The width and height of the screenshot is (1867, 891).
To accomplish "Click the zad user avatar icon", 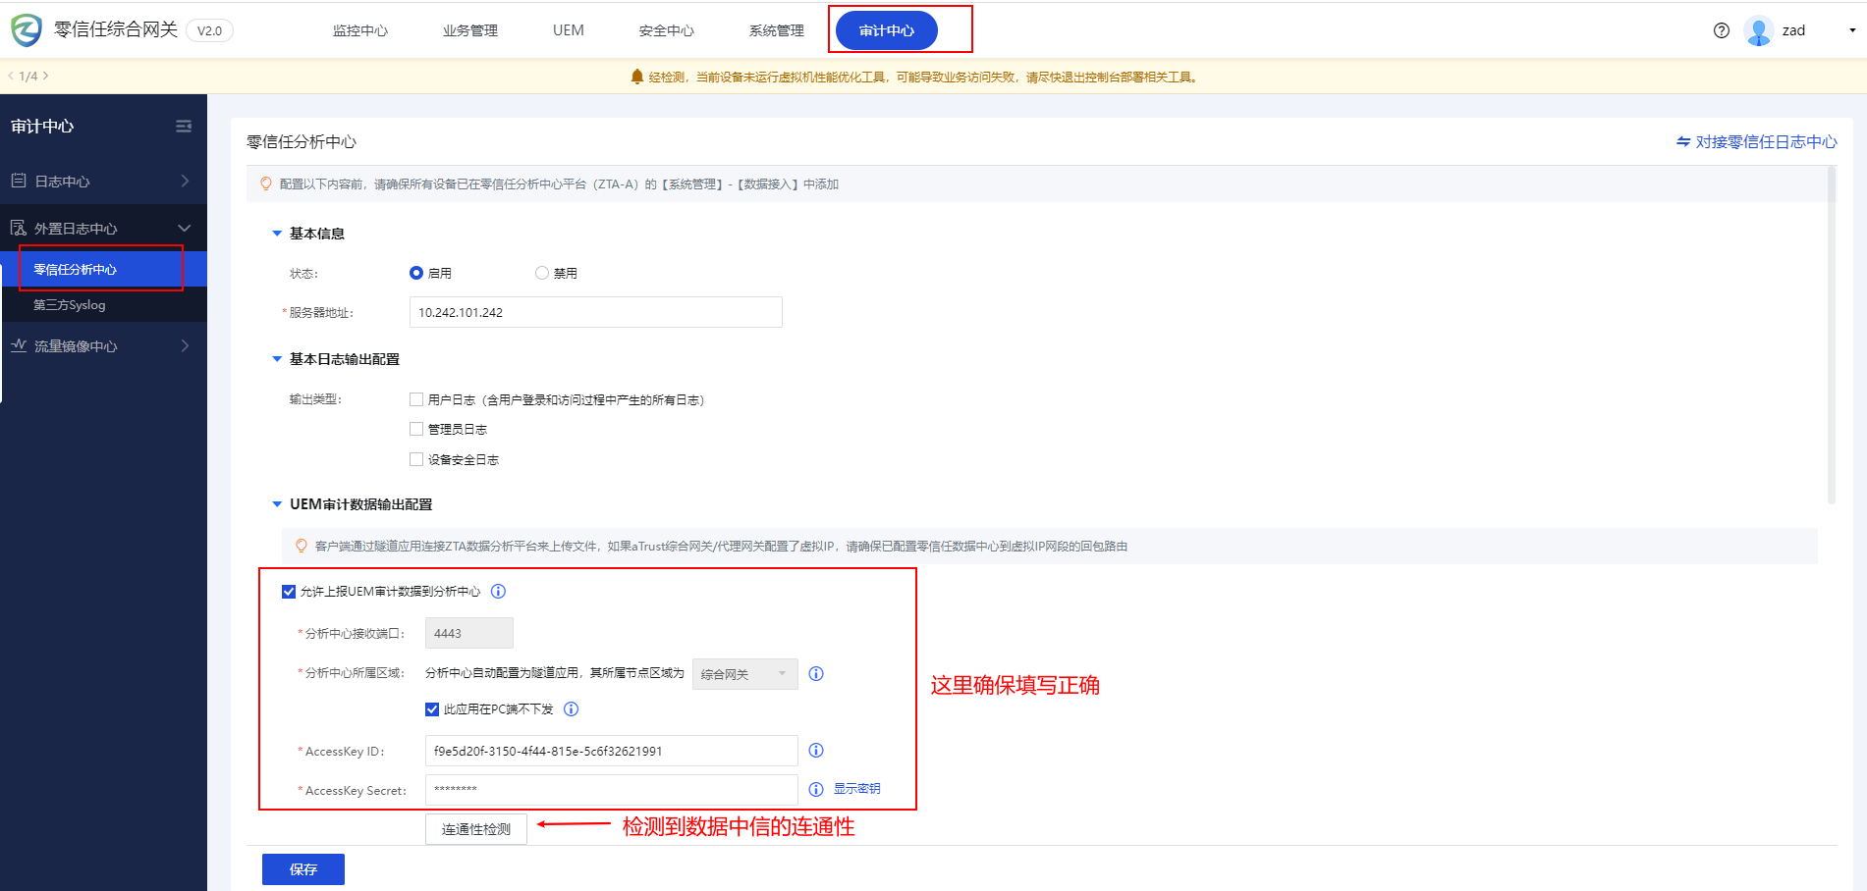I will (1758, 30).
